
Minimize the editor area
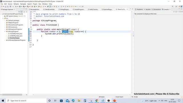(x=130, y=9)
